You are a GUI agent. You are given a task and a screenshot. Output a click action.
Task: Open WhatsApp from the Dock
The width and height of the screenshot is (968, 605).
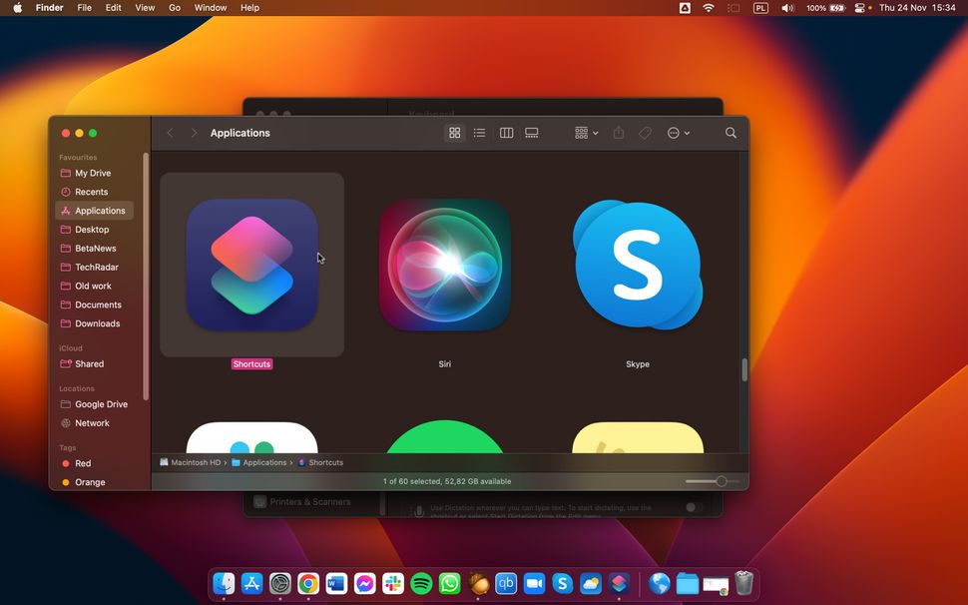[x=449, y=584]
